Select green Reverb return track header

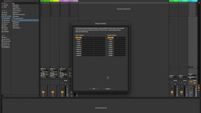click(174, 1)
